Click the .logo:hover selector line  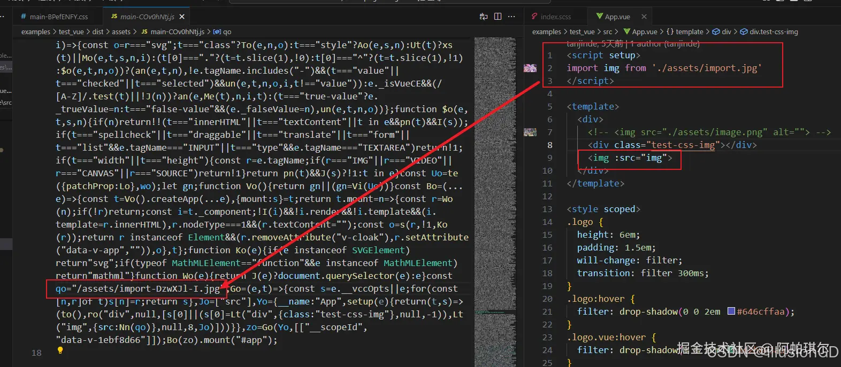point(601,299)
